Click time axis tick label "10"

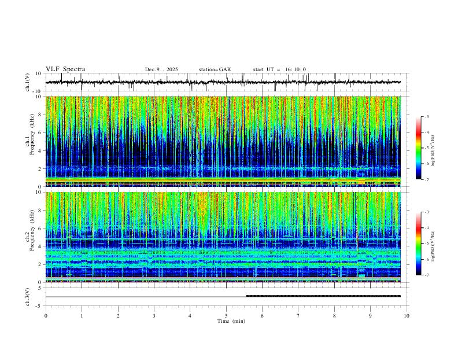(407, 316)
